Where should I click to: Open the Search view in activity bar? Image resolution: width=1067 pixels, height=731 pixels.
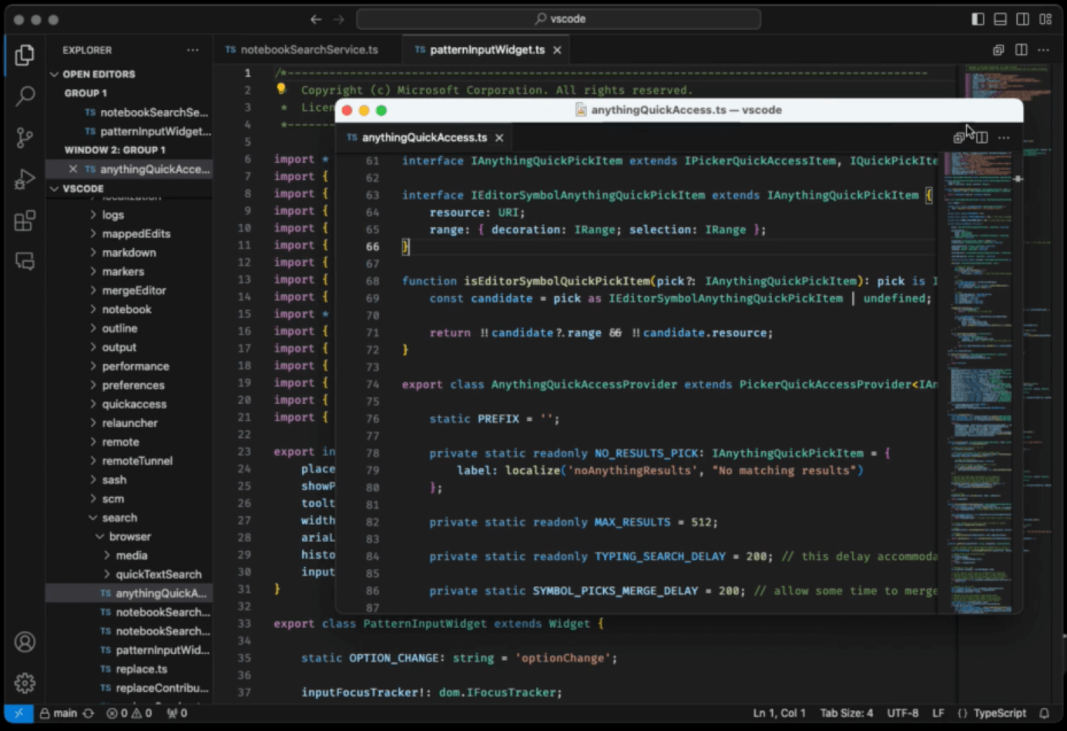pos(25,96)
